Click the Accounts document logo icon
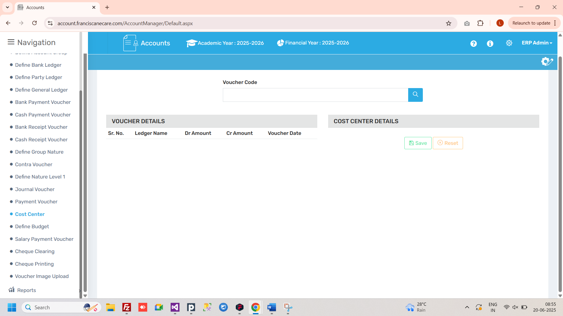Image resolution: width=563 pixels, height=316 pixels. (x=130, y=43)
